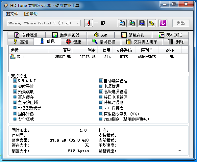Viewport: 197px width, 162px height.
Task: Open the 磁盘监视器 tab
Action: [66, 35]
